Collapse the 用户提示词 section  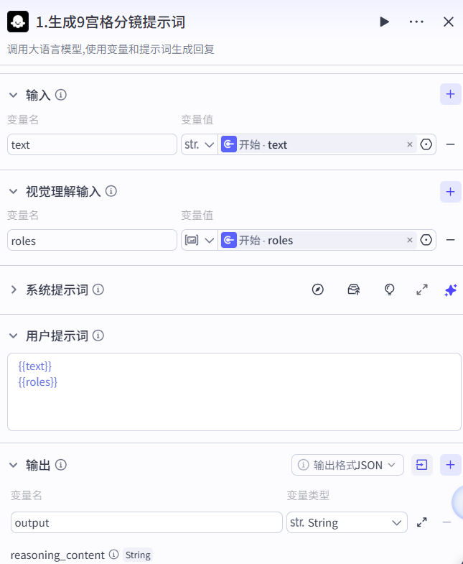tap(14, 336)
